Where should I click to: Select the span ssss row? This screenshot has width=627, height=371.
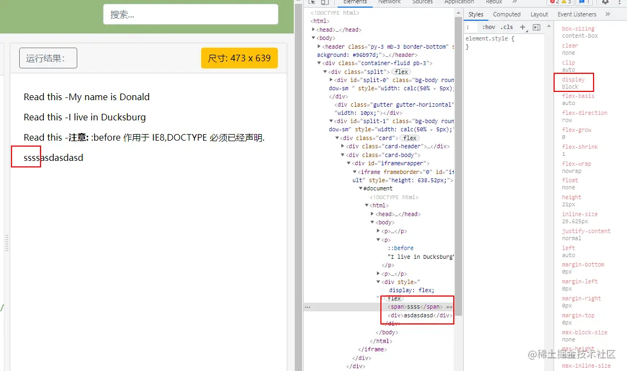379,307
